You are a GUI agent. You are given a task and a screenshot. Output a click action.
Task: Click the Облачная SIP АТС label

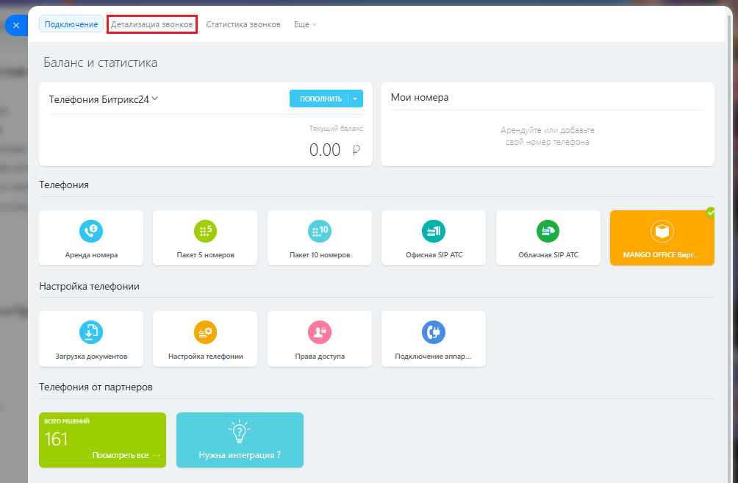point(548,255)
